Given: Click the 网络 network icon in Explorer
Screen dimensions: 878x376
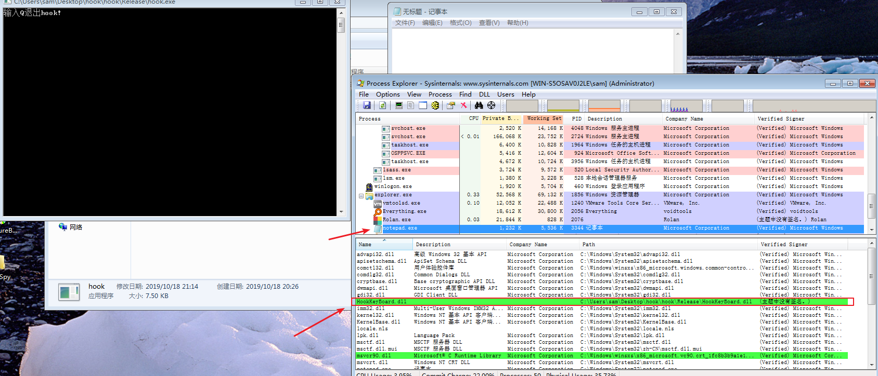Looking at the screenshot, I should click(63, 227).
